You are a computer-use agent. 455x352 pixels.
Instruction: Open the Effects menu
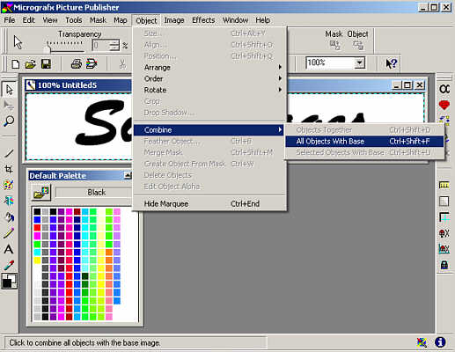pos(203,20)
